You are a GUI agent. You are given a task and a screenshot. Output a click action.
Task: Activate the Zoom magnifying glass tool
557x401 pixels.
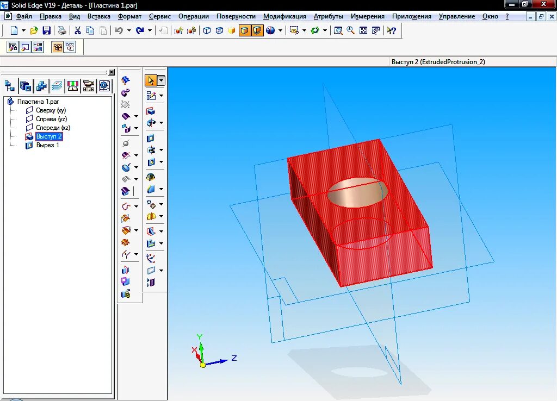[x=351, y=30]
